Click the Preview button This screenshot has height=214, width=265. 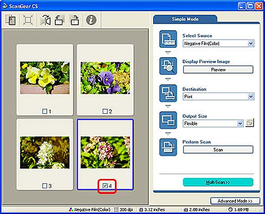218,70
